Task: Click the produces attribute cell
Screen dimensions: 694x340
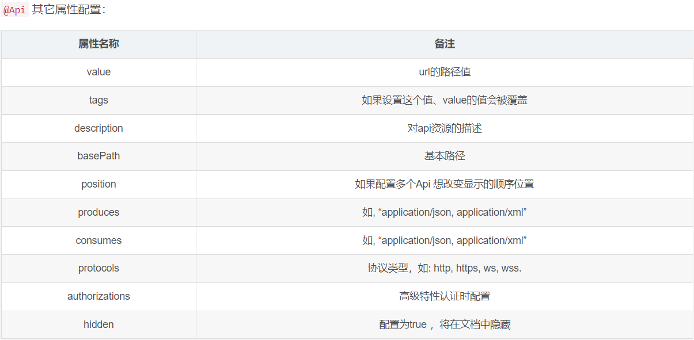Action: (98, 212)
